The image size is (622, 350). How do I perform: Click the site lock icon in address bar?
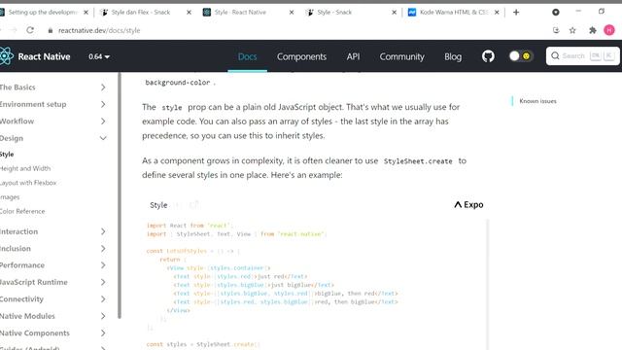coord(50,30)
